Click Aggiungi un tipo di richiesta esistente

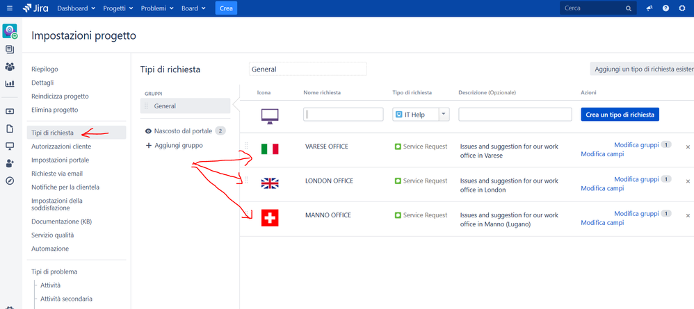[642, 69]
